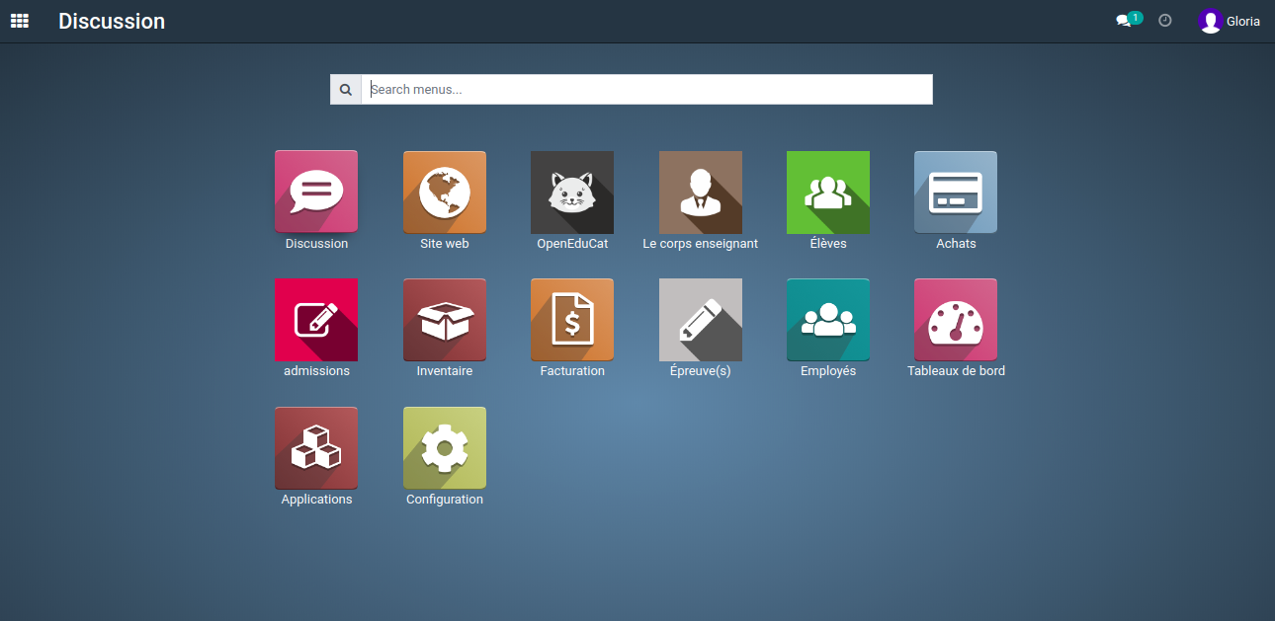The image size is (1275, 621).
Task: Open the Applications cubes icon
Action: click(316, 448)
